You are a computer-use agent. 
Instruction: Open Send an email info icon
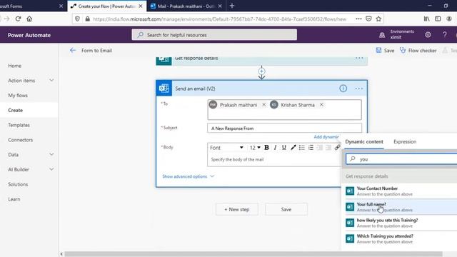(343, 89)
